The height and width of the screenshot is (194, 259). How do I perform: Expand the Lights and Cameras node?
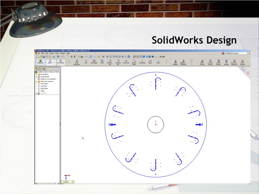[x=36, y=82]
